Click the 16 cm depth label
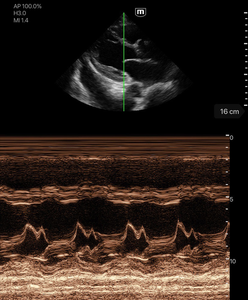The width and height of the screenshot is (248, 300). [229, 111]
